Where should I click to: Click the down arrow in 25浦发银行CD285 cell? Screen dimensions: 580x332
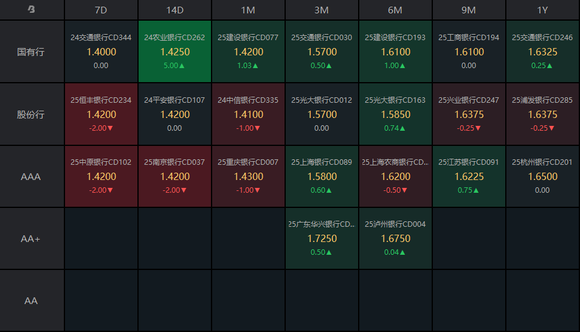[552, 128]
